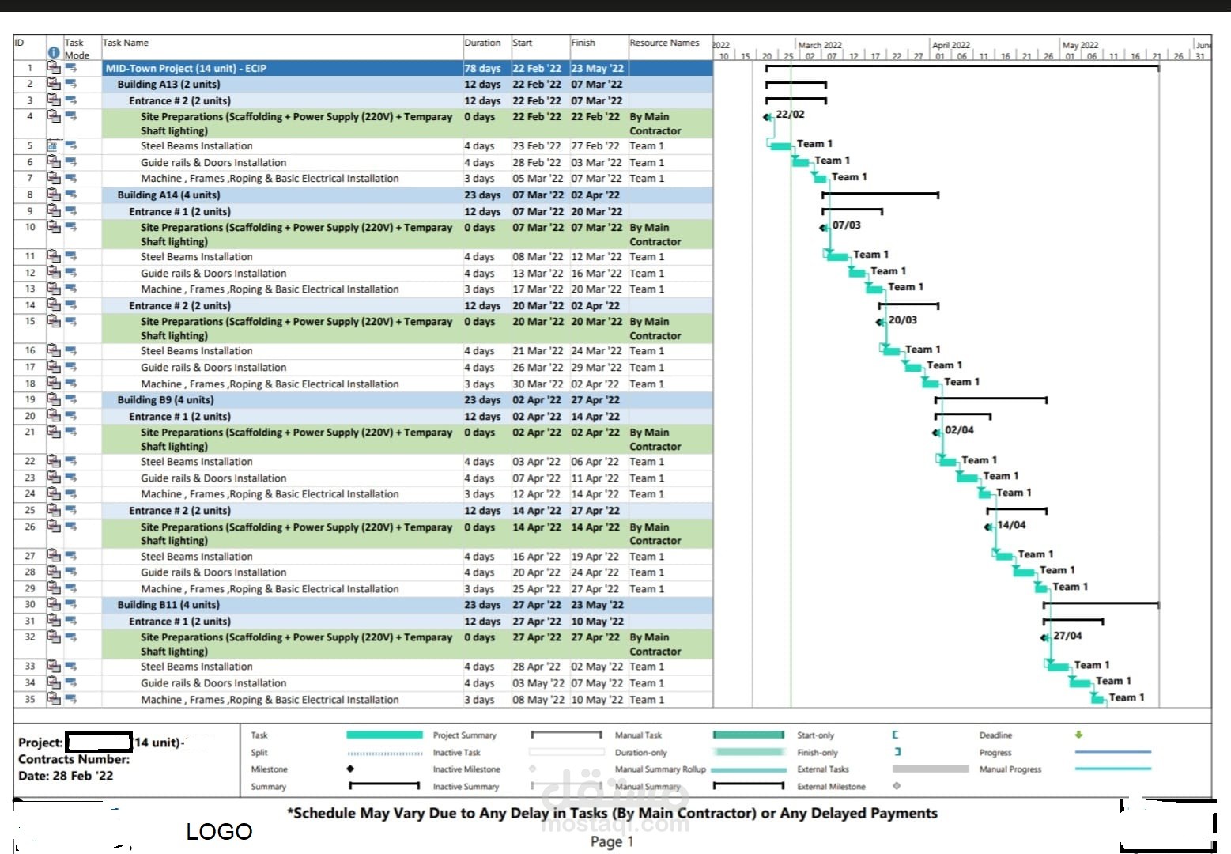1231x854 pixels.
Task: Click the task mode icon in row 21
Action: coord(71,432)
